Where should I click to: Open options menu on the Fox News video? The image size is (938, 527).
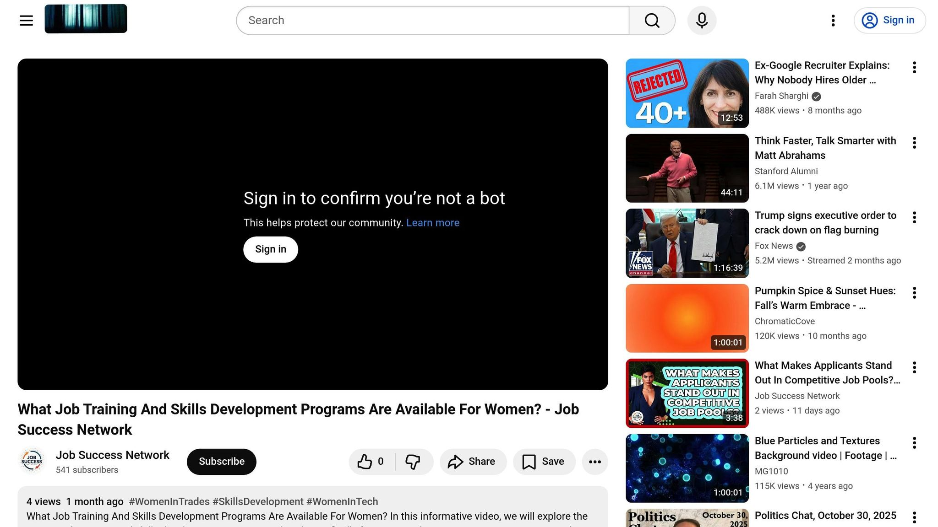pos(914,217)
